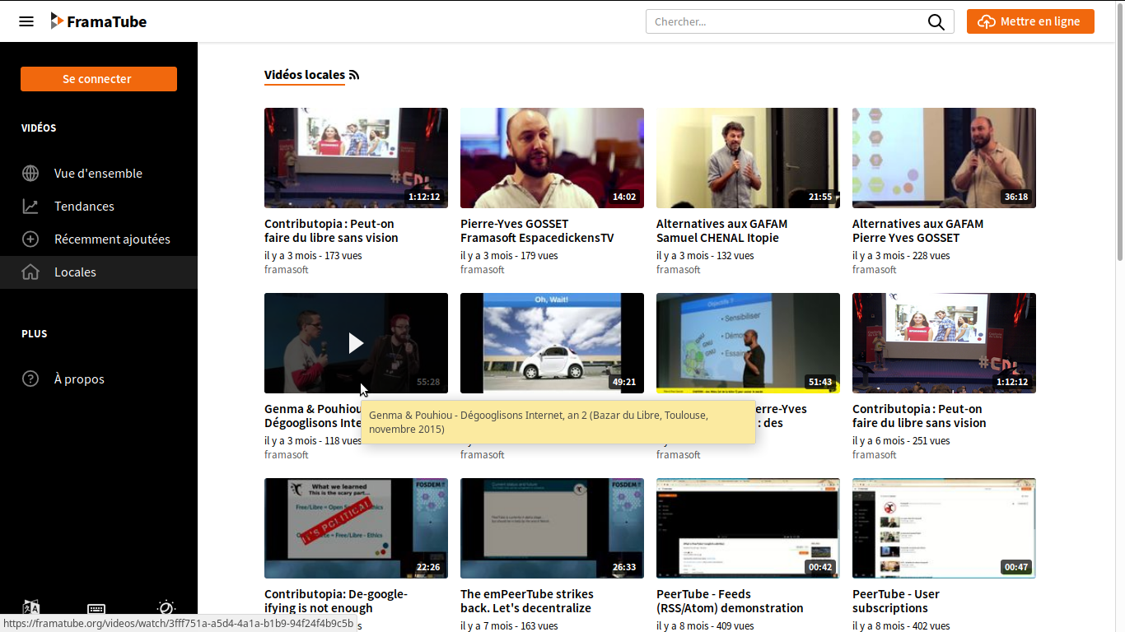Open title 'Alternatives aux GAFAM Samuel CHENAL Itopie'
1125x632 pixels.
[721, 230]
